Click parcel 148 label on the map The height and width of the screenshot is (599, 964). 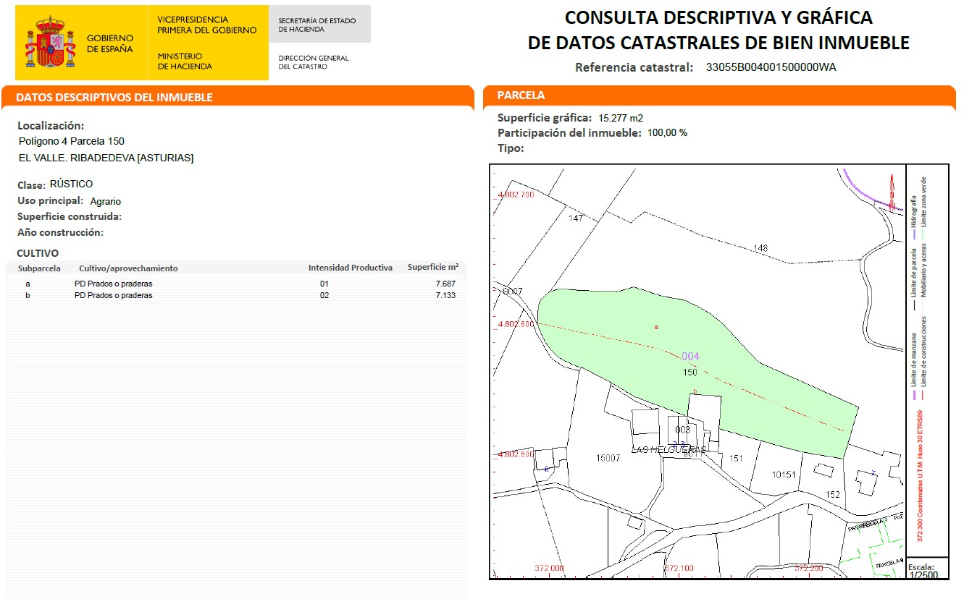(760, 248)
